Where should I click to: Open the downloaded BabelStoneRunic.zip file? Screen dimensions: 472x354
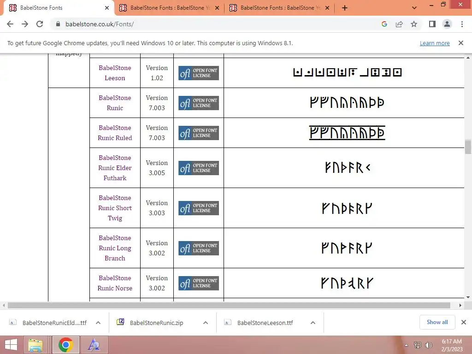pos(151,323)
